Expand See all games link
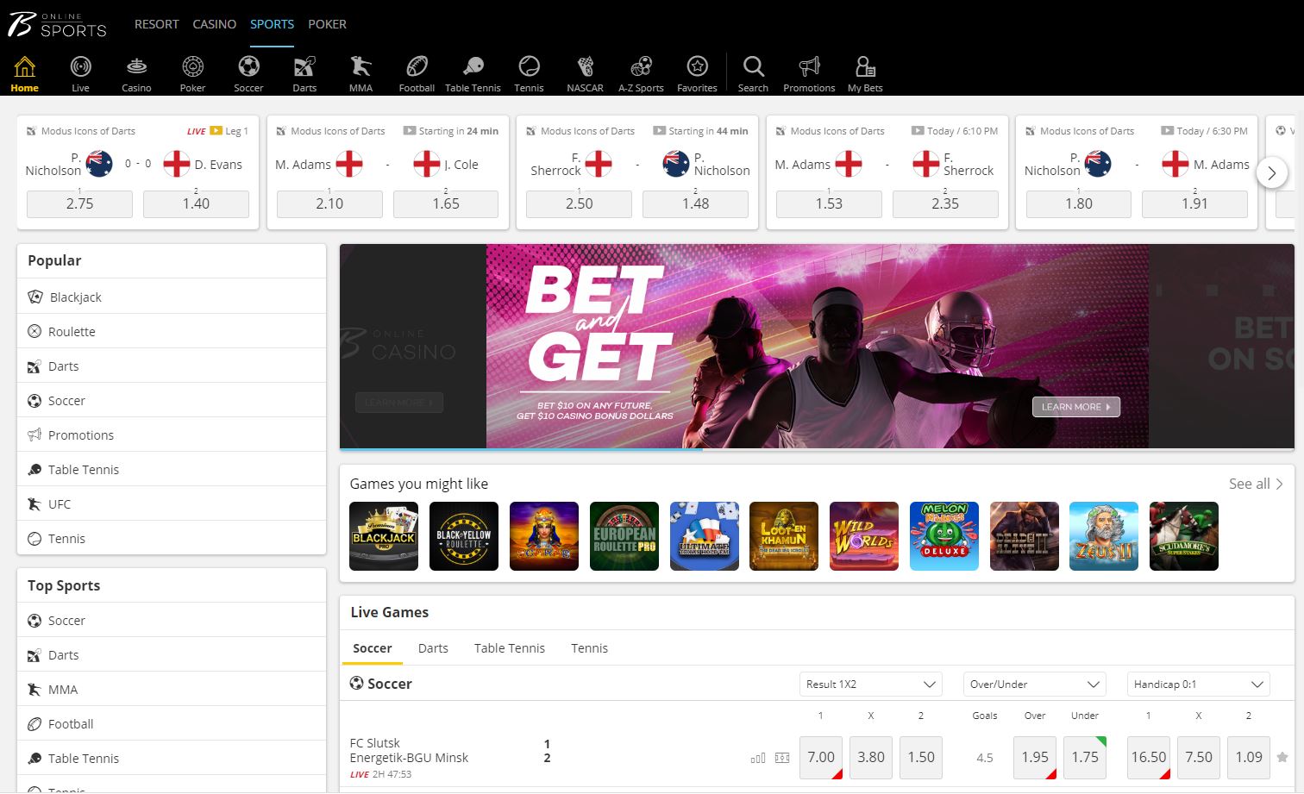The height and width of the screenshot is (794, 1304). tap(1256, 484)
